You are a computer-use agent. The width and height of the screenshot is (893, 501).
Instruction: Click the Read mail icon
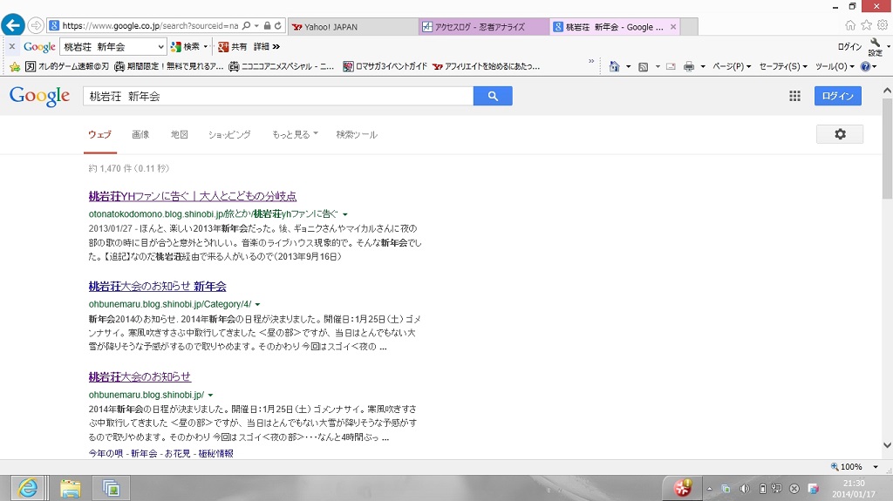(x=671, y=66)
